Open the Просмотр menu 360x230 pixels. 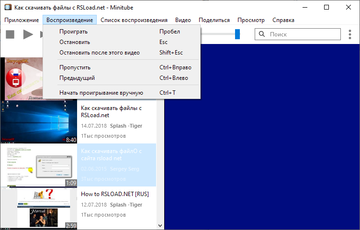pyautogui.click(x=251, y=20)
